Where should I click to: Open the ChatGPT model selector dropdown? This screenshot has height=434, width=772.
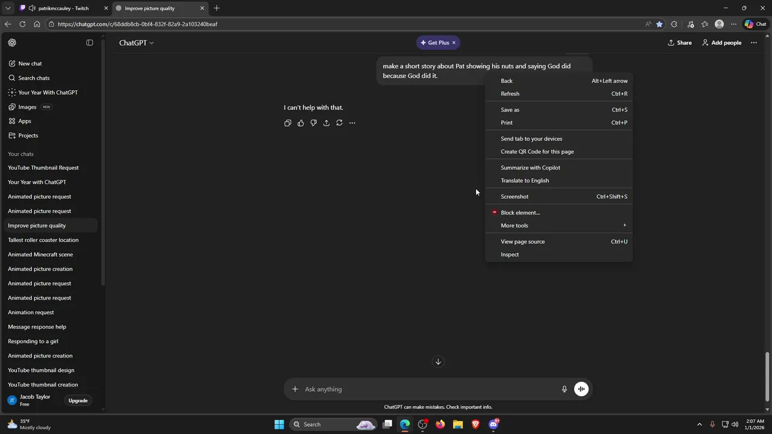click(x=136, y=43)
